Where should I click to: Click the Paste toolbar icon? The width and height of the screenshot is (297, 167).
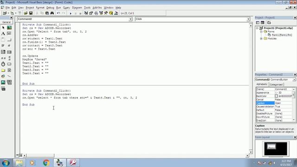coord(47,13)
